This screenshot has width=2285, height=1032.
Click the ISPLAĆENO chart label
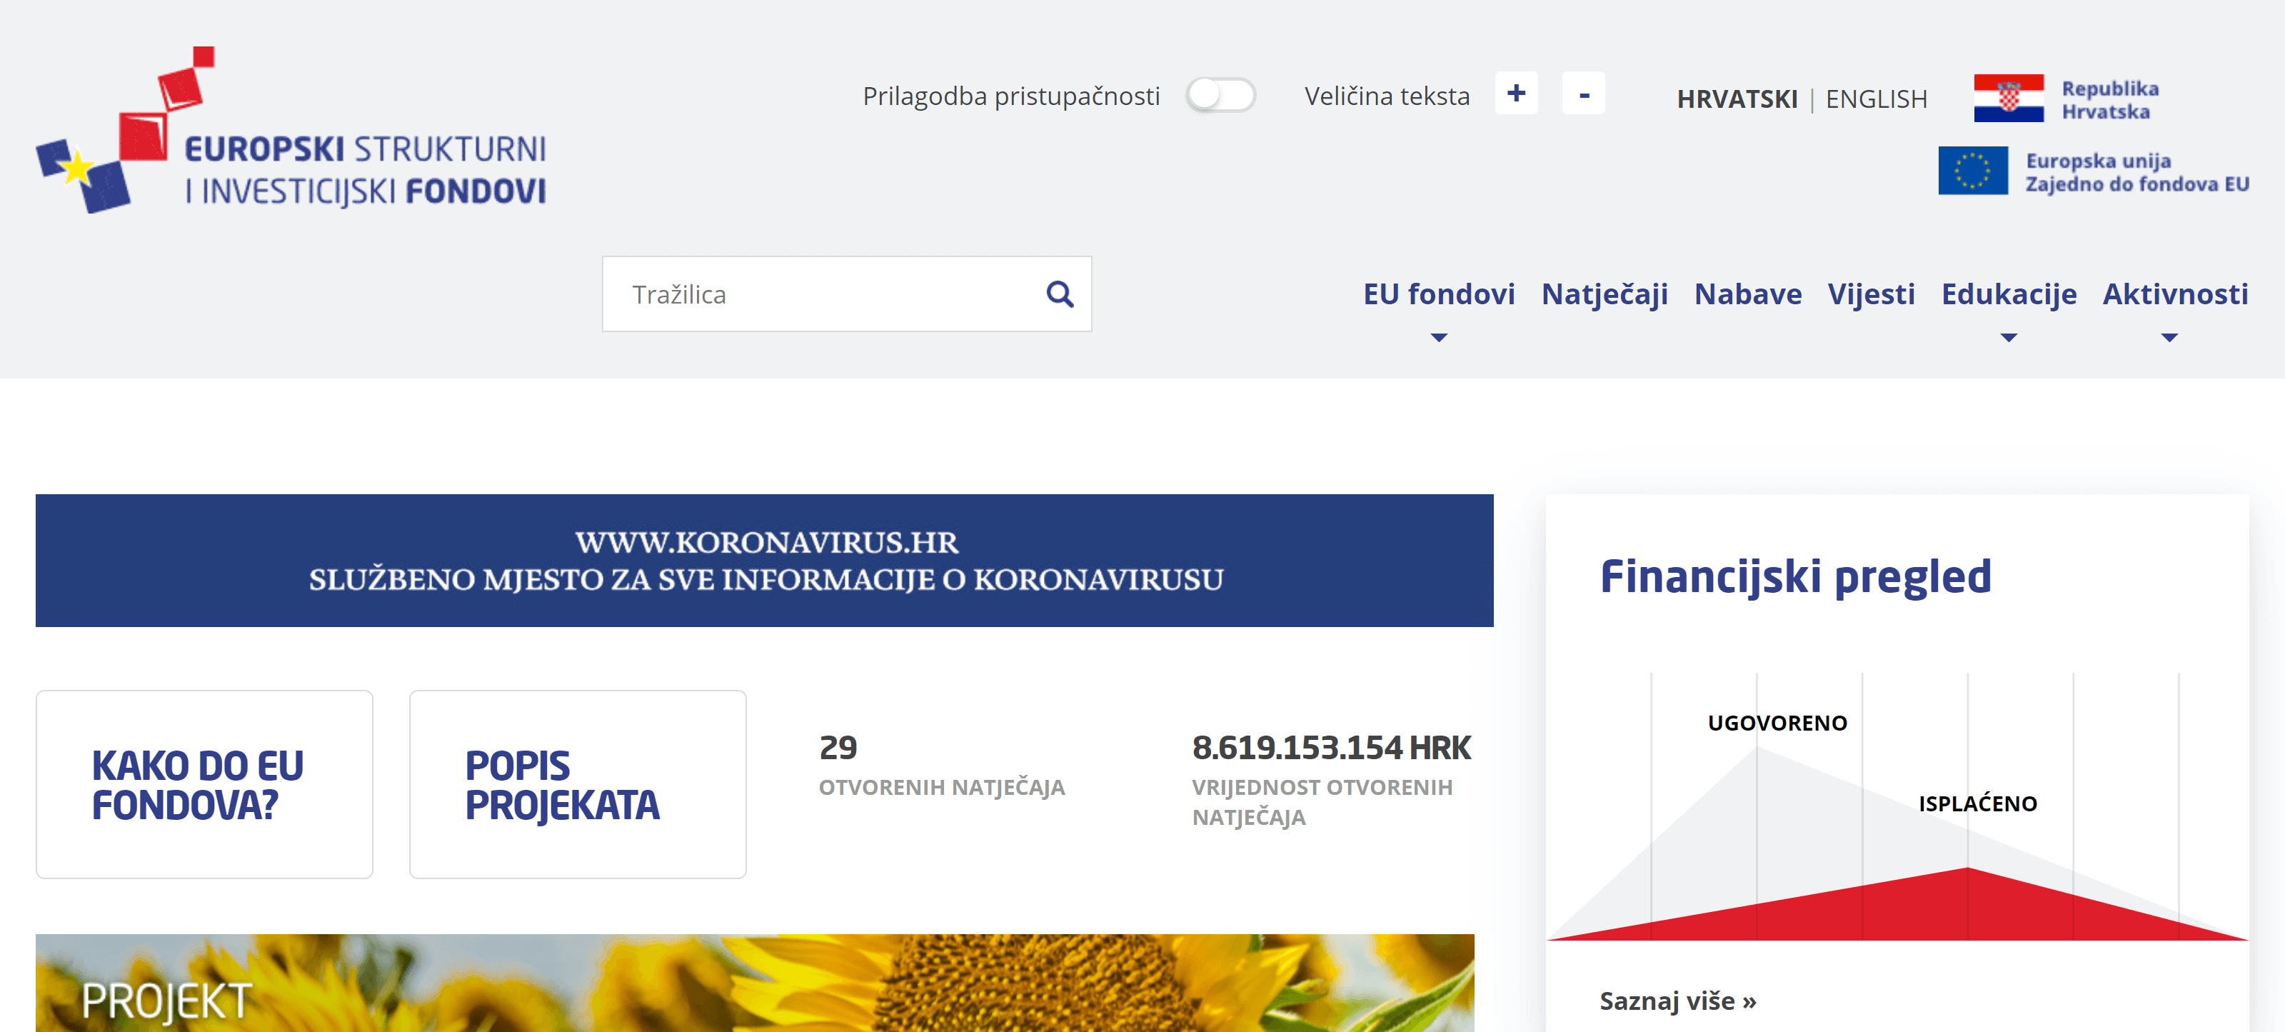[x=1977, y=803]
